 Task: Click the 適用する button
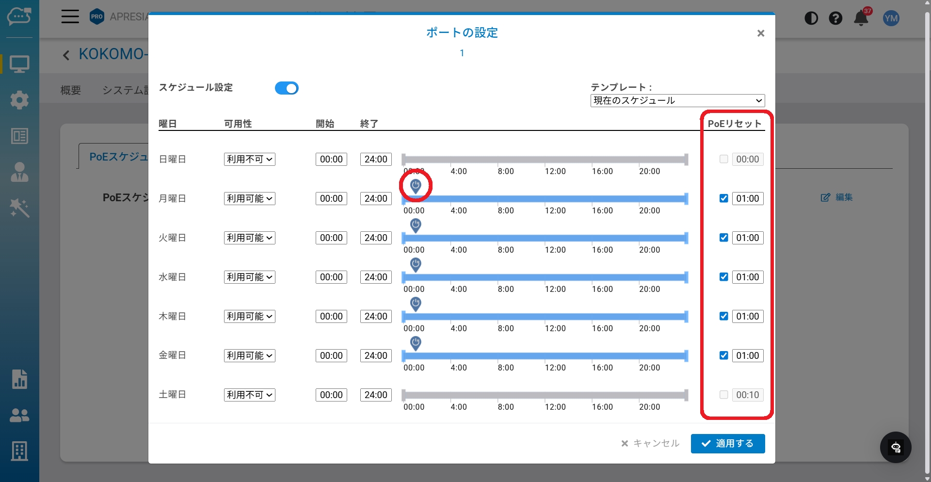[727, 444]
